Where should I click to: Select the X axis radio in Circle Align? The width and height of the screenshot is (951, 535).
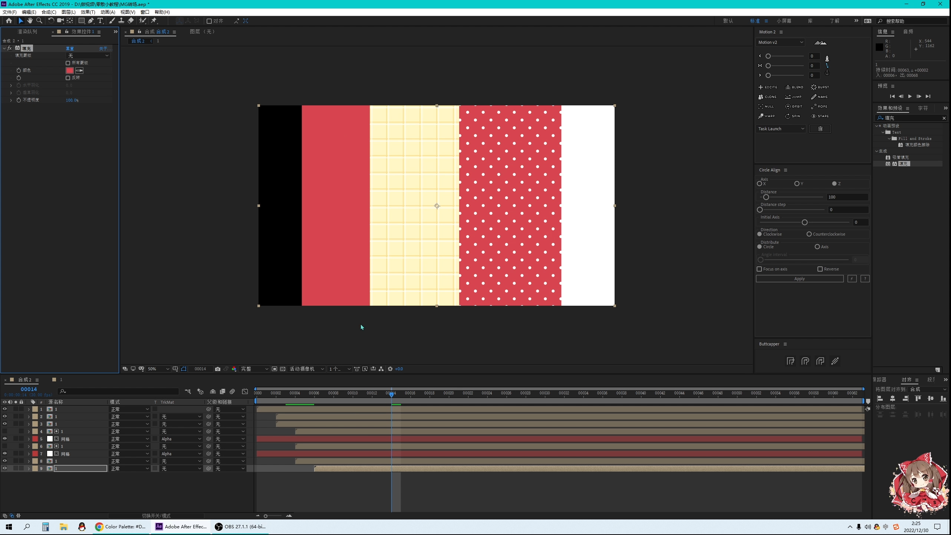coord(759,184)
